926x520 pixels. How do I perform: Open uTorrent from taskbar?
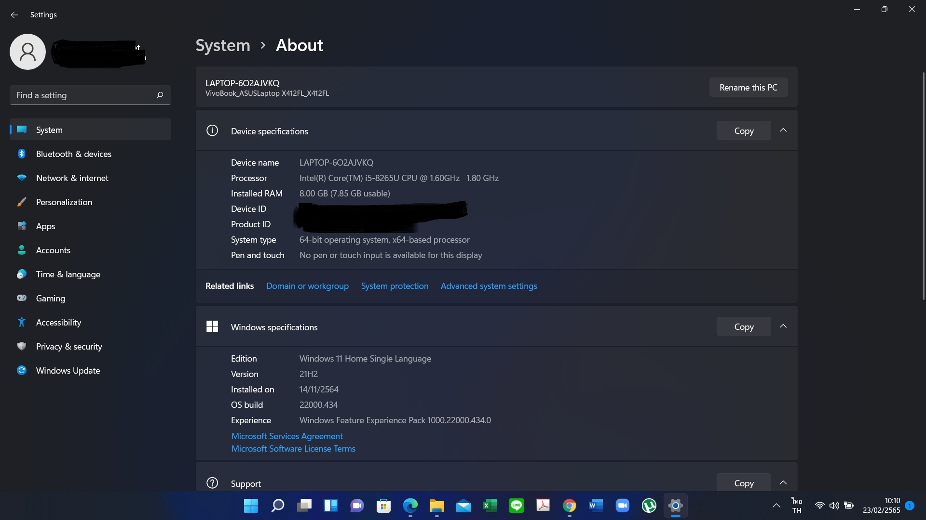[x=649, y=506]
